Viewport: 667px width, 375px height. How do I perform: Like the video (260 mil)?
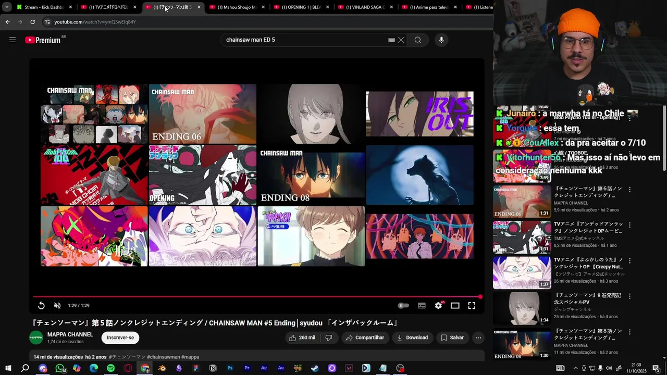click(x=302, y=337)
